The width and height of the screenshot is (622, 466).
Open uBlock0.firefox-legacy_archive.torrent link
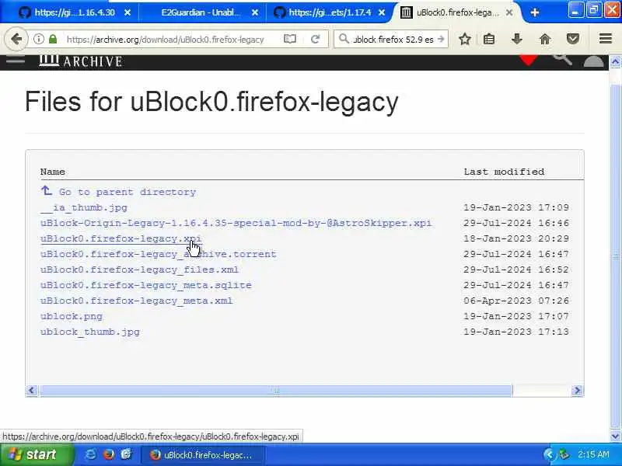159,254
